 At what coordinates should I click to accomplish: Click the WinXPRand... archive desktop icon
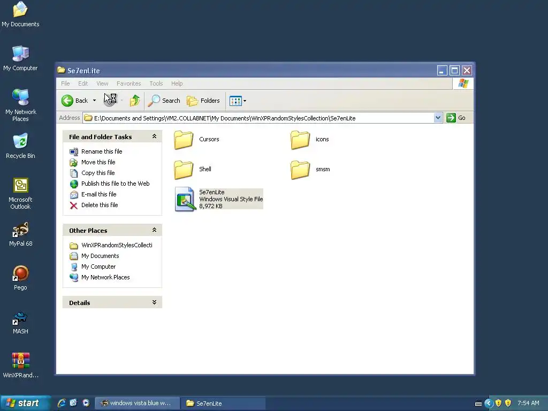(x=20, y=366)
